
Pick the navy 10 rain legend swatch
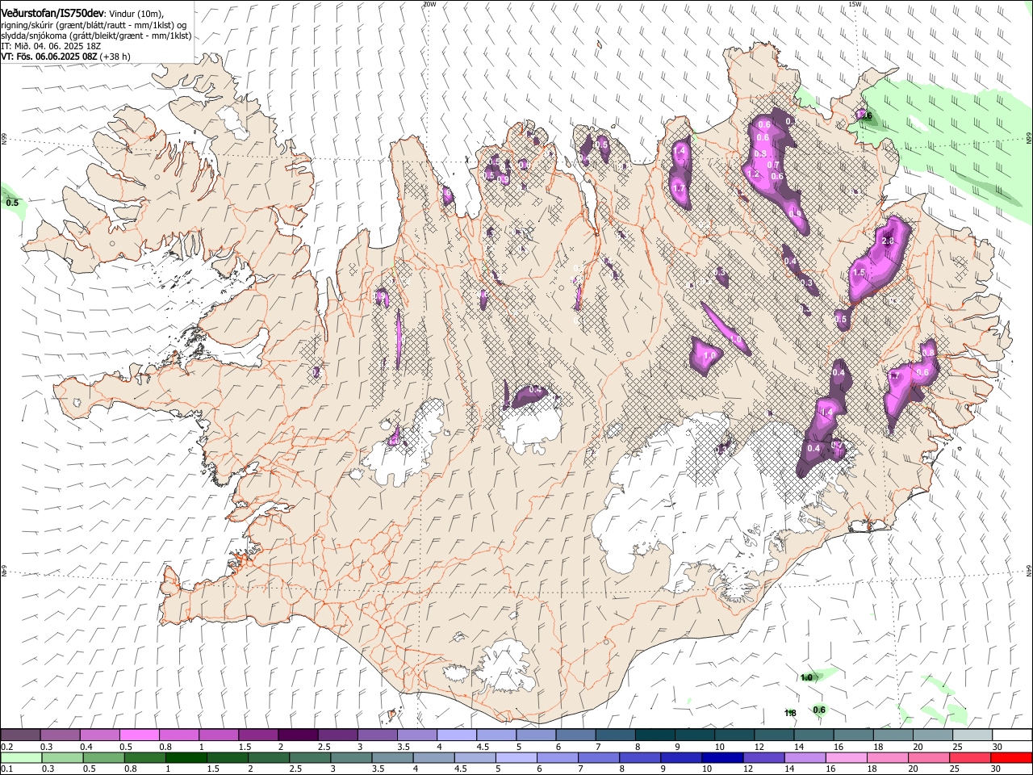coord(722,758)
